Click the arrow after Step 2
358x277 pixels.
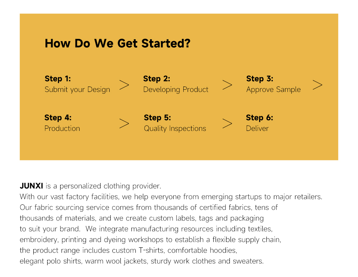tap(227, 85)
